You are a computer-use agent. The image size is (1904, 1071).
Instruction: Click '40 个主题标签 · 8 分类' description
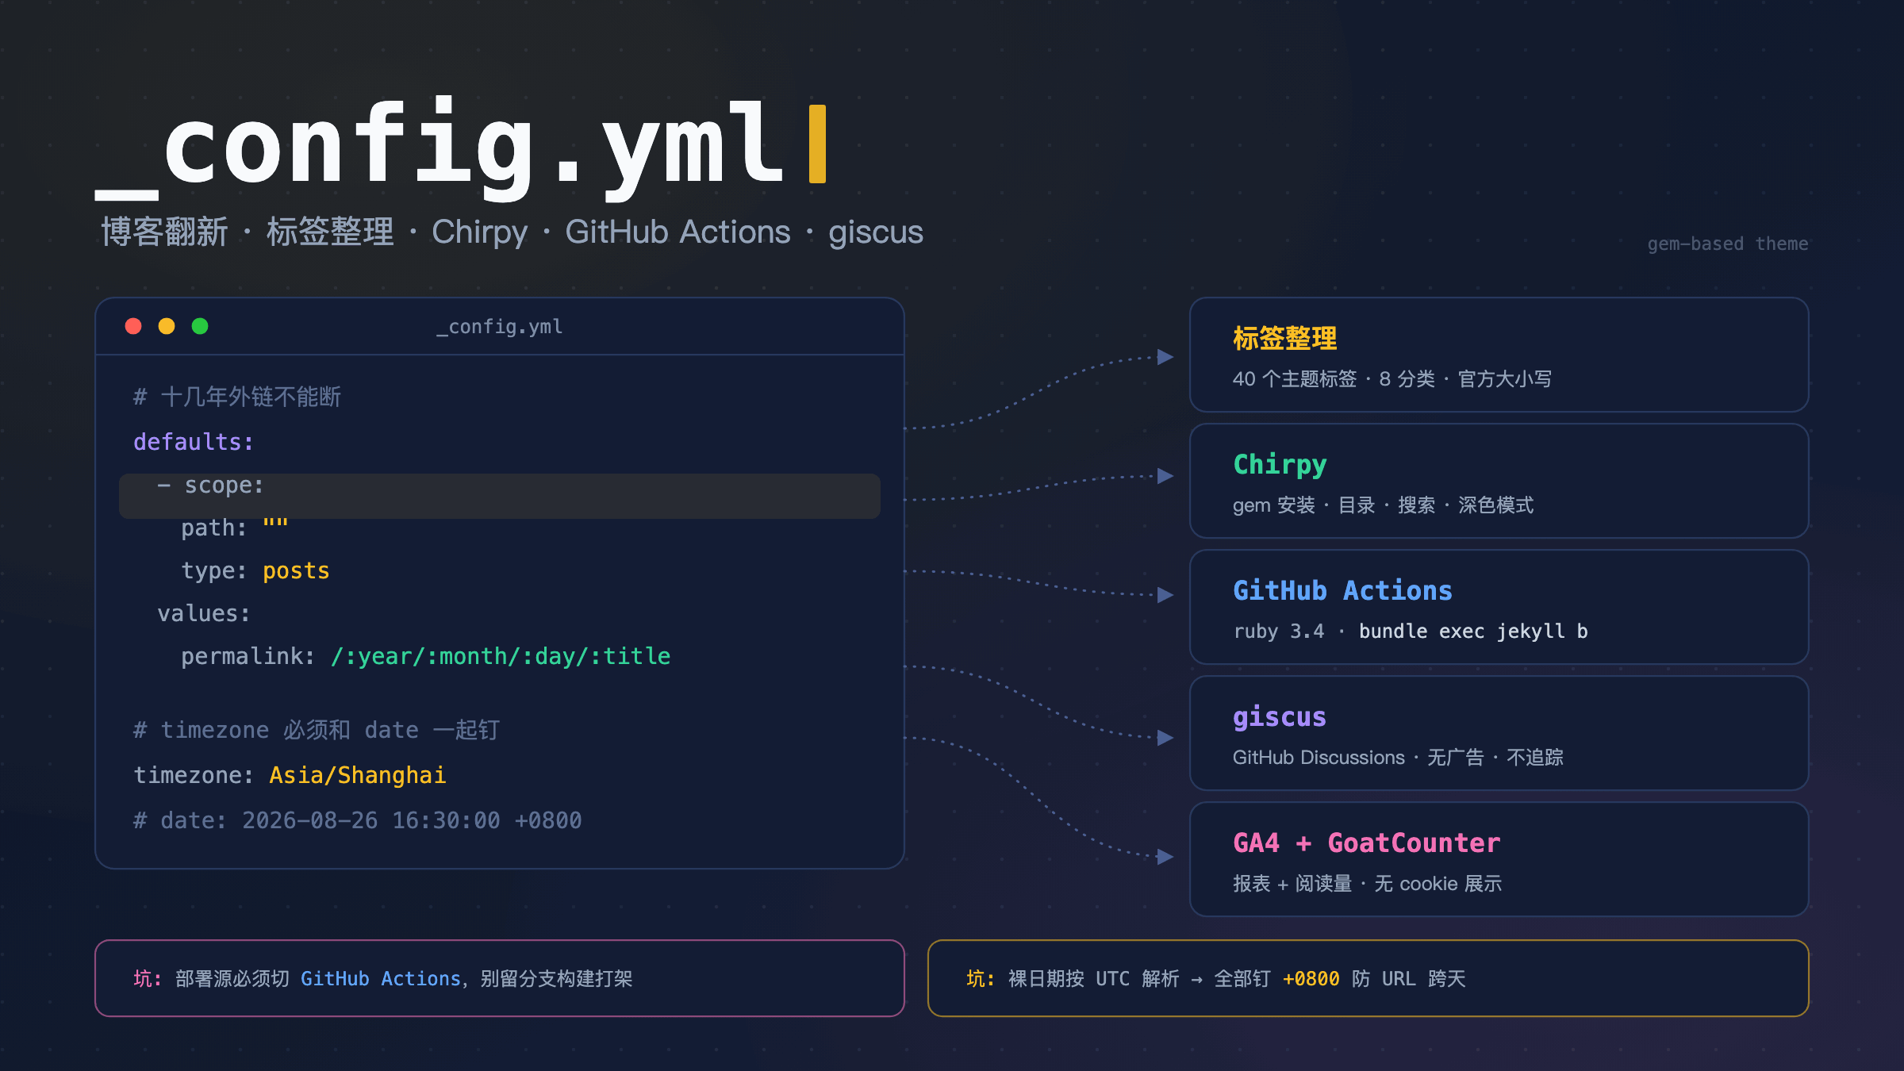(x=1392, y=379)
